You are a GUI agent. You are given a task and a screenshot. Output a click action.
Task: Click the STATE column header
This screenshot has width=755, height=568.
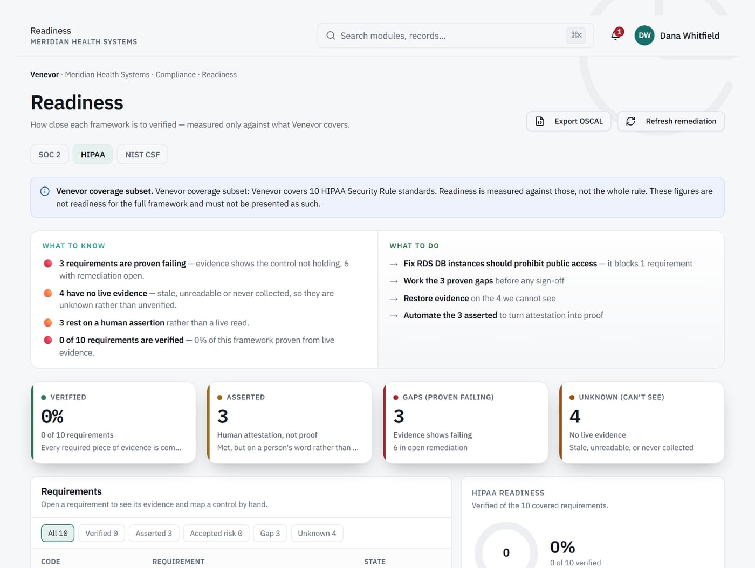(x=375, y=562)
